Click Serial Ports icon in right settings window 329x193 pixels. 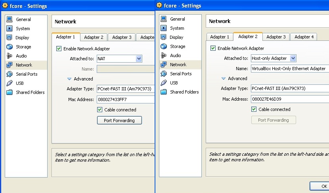[x=164, y=73]
